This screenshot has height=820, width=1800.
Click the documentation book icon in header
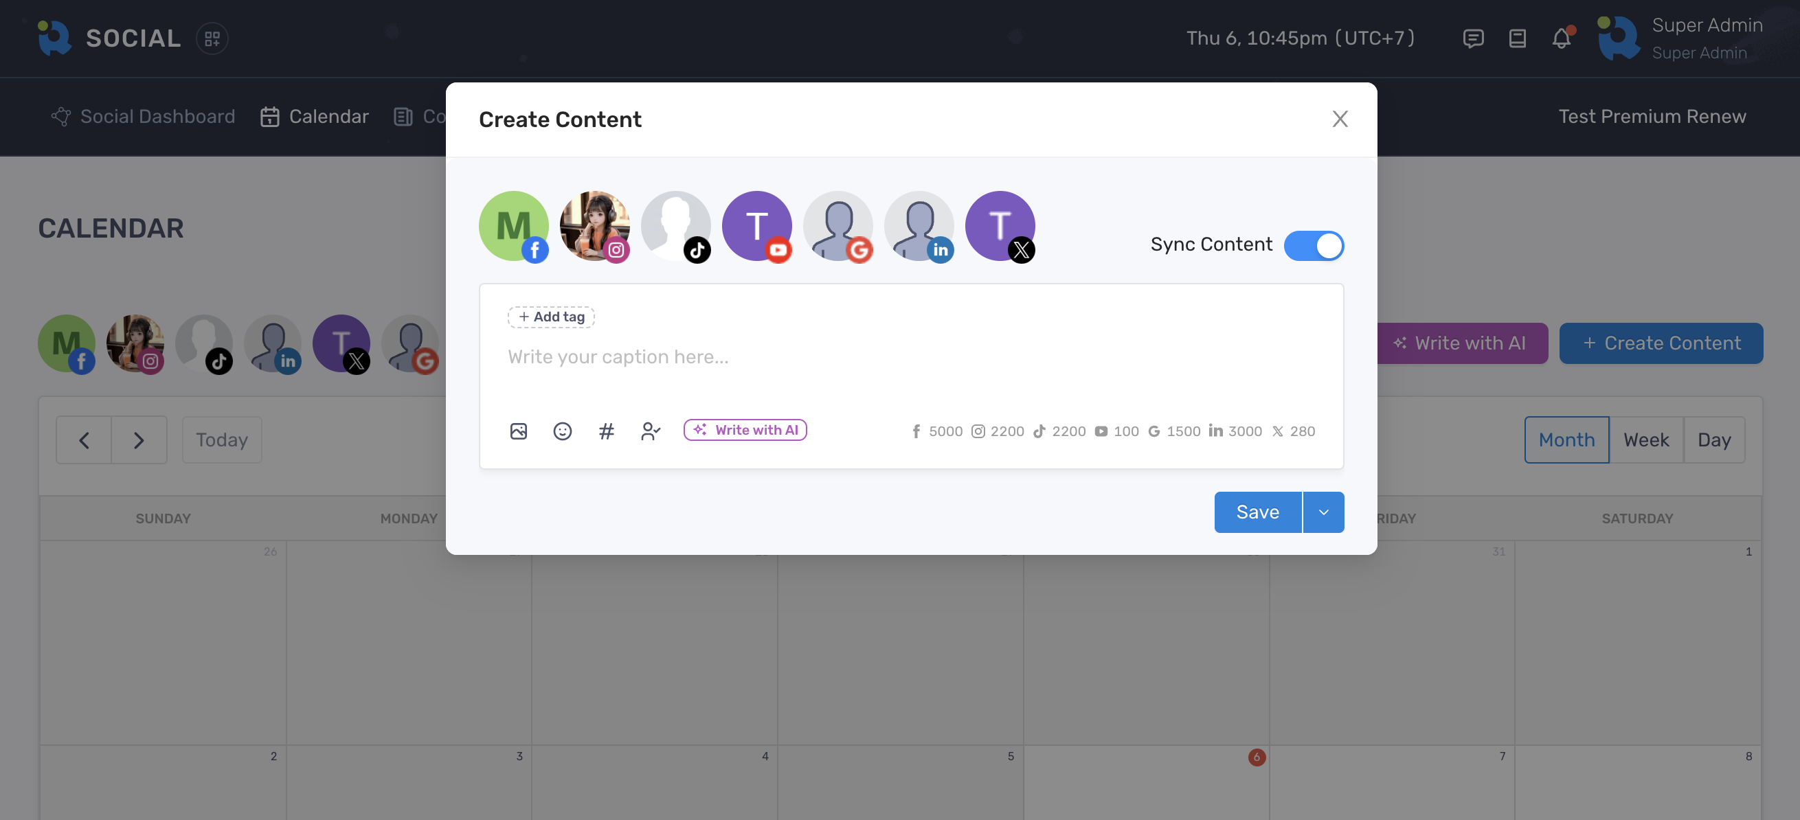coord(1517,38)
